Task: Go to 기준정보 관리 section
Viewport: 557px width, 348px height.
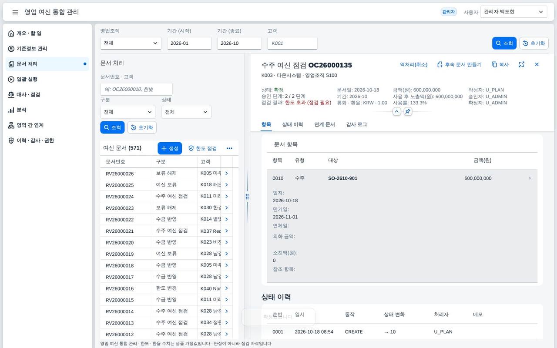Action: 47,49
